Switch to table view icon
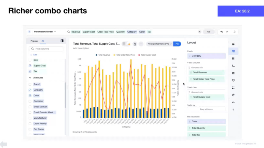This screenshot has width=264, height=148. 124,44
